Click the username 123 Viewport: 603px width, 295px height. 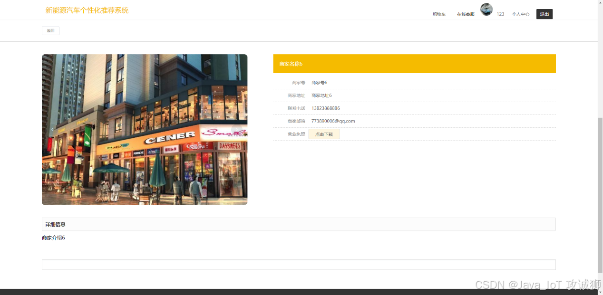coord(500,14)
